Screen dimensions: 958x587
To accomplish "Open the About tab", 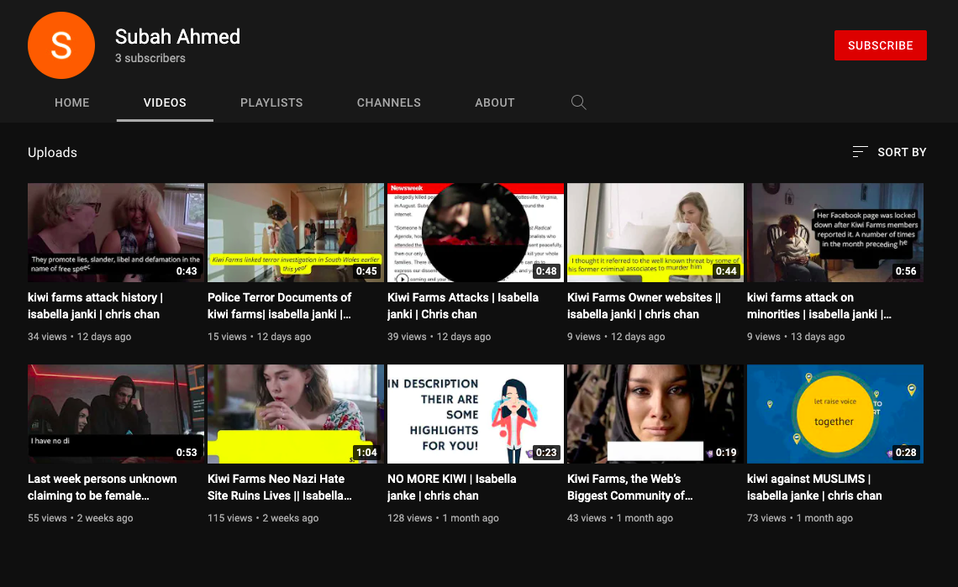I will pyautogui.click(x=495, y=102).
